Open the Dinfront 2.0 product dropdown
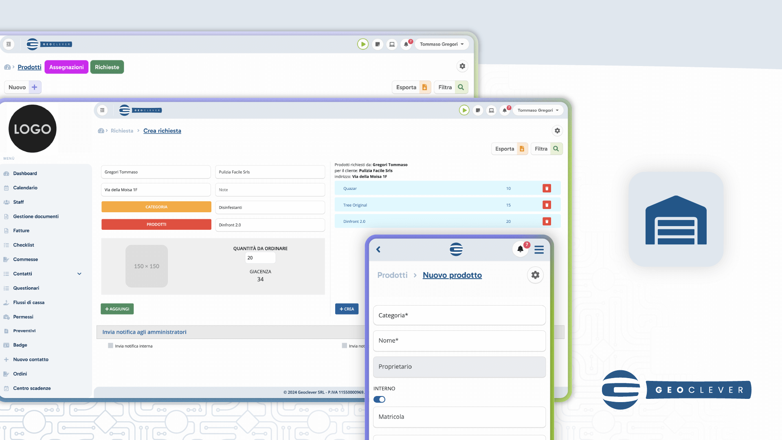782x440 pixels. [270, 225]
